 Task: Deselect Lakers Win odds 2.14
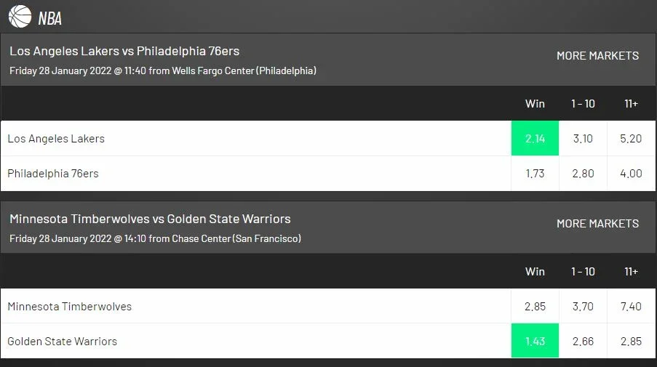535,138
